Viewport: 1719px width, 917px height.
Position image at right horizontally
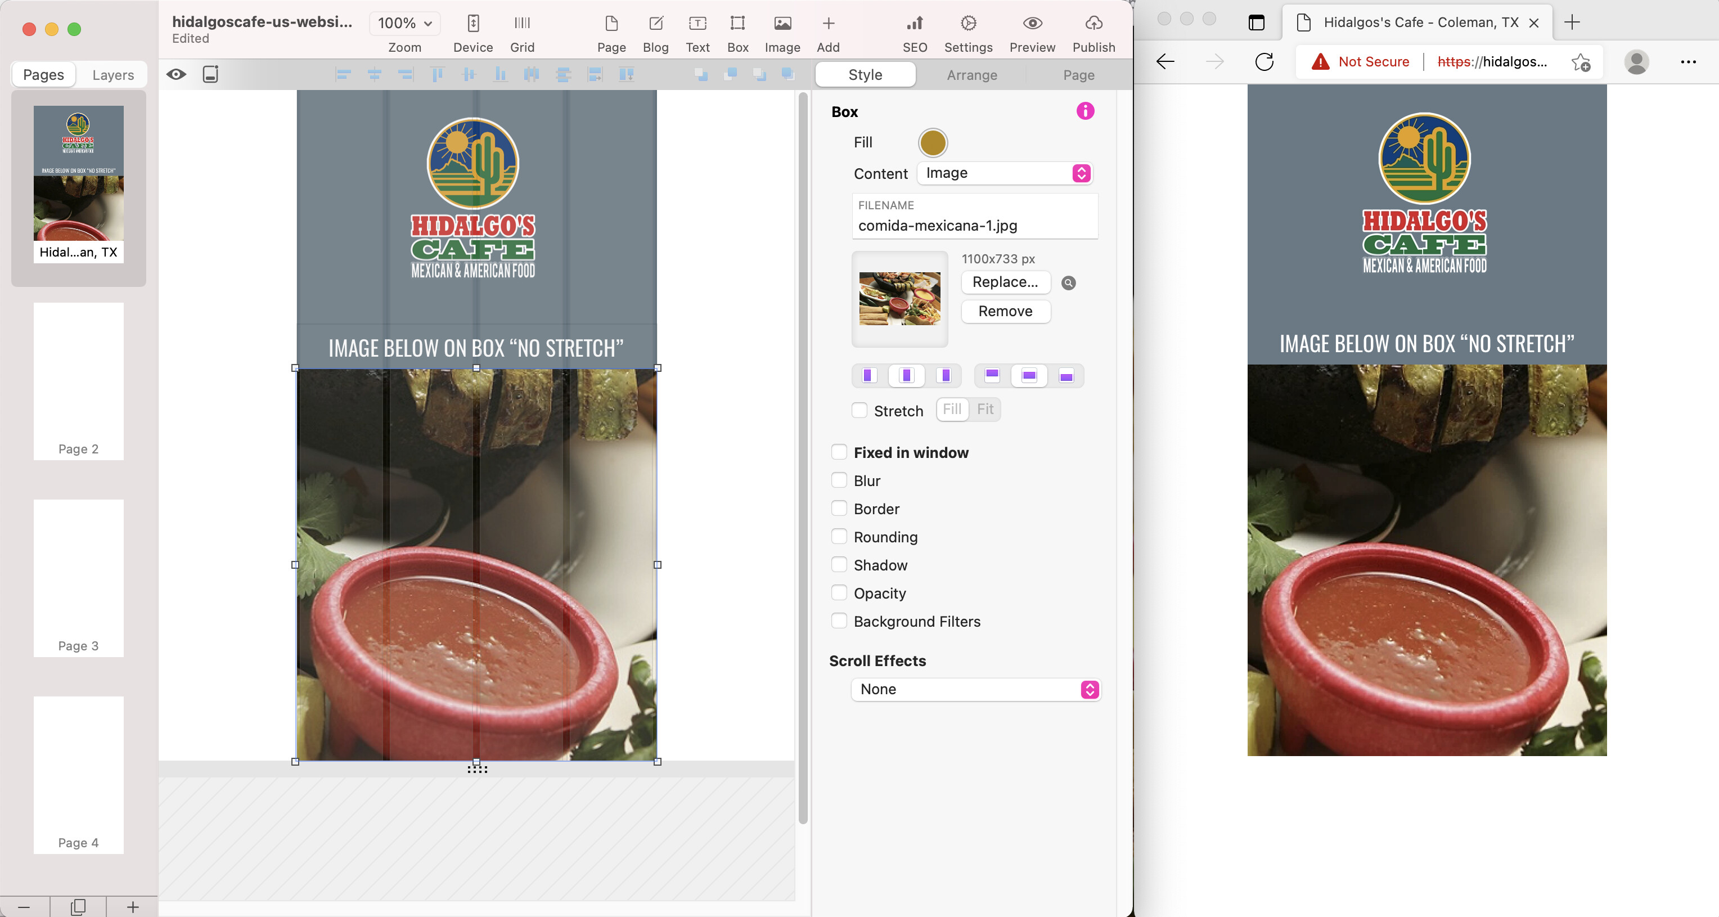point(944,376)
